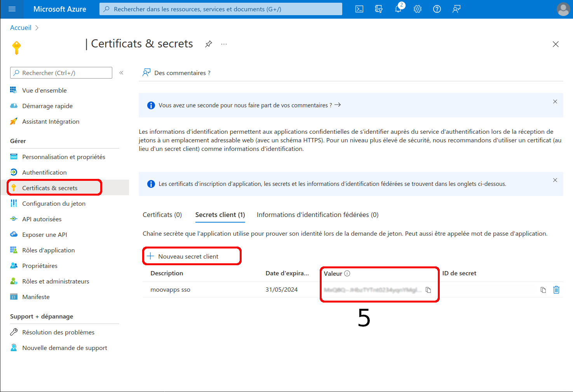The image size is (573, 392).
Task: Click Nouveau secret client label
Action: 188,256
